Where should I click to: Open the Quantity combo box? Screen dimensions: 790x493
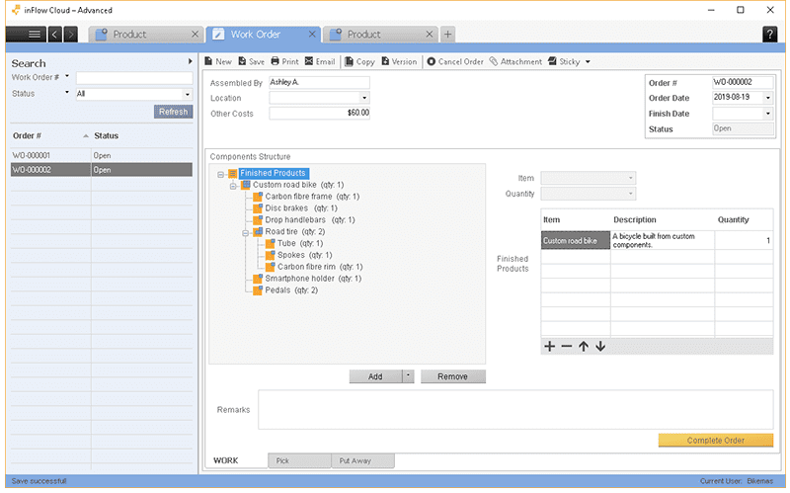pyautogui.click(x=588, y=194)
